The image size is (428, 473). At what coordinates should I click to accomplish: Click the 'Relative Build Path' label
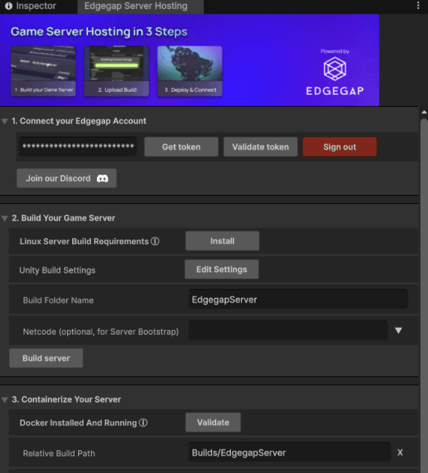coord(59,453)
